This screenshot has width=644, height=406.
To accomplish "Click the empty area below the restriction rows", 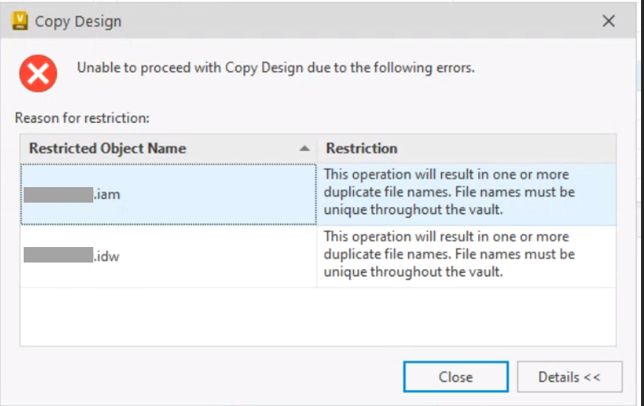I will point(318,316).
